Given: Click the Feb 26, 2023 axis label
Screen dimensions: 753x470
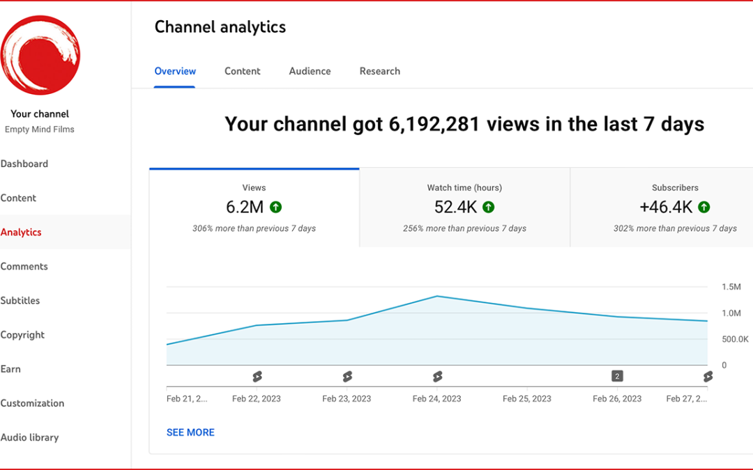Looking at the screenshot, I should click(617, 398).
